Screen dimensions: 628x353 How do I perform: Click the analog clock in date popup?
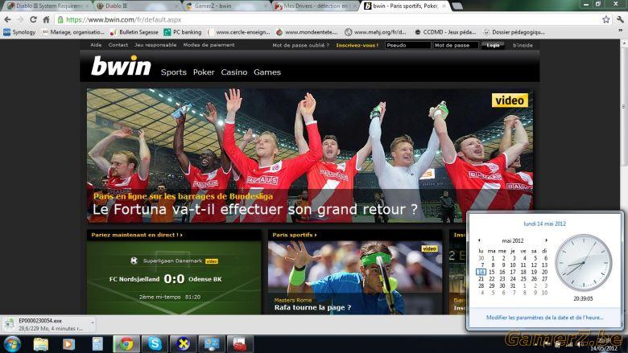point(583,263)
